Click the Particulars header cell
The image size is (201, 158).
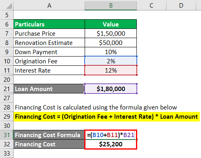point(49,24)
